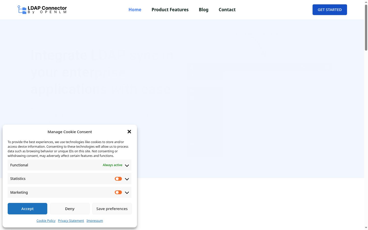Screen dimensions: 368x230
Task: Open the Contact page
Action: pos(227,10)
